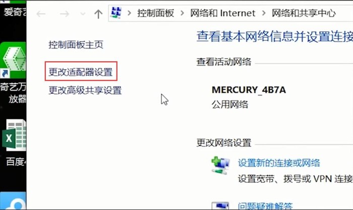Expand chevron before 网络和共享中心 breadcrumb
The width and height of the screenshot is (353, 210).
[264, 13]
